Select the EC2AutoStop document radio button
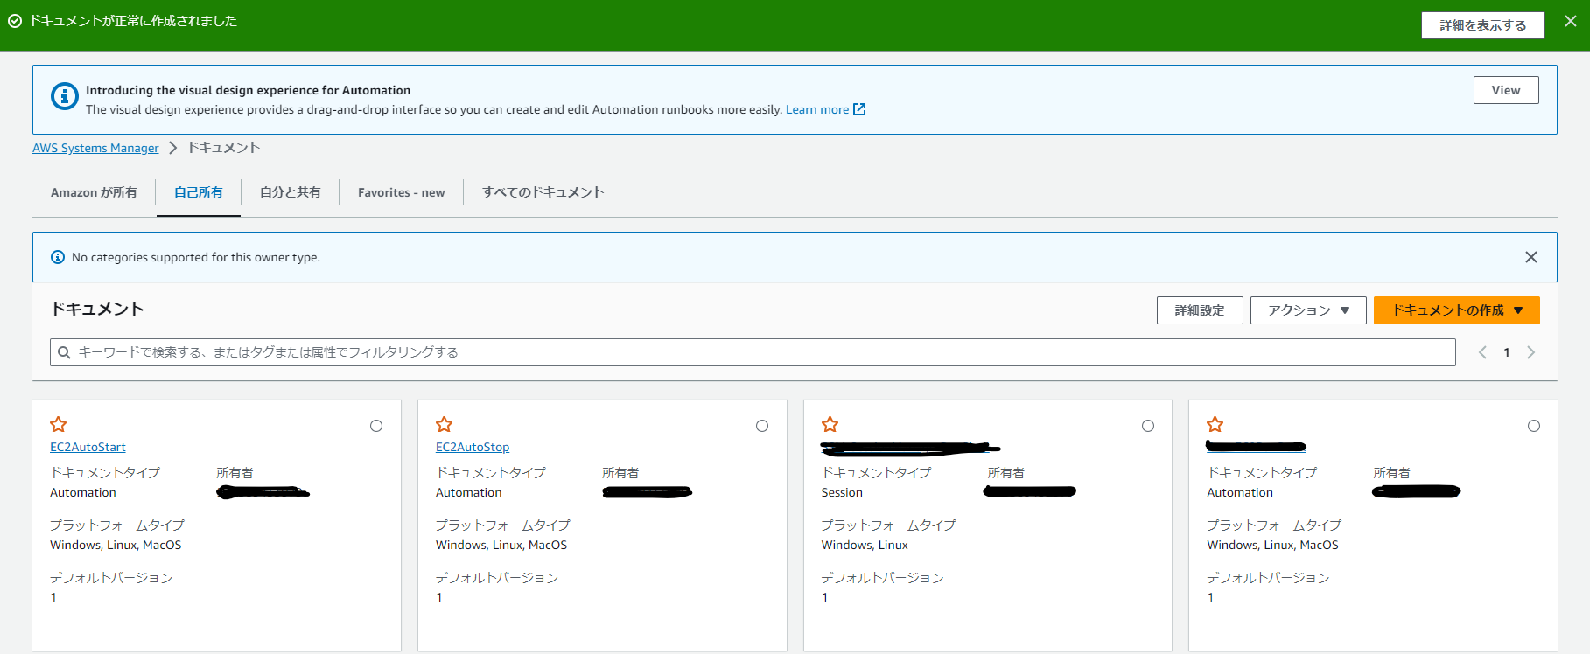This screenshot has width=1590, height=654. (x=762, y=426)
